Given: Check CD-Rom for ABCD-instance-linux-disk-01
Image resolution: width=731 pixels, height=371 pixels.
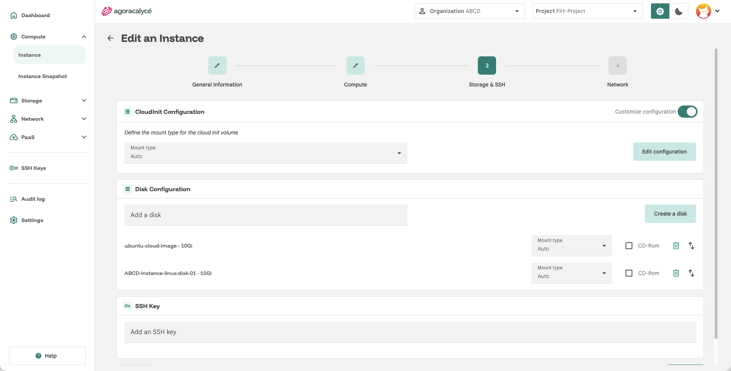Looking at the screenshot, I should (629, 273).
